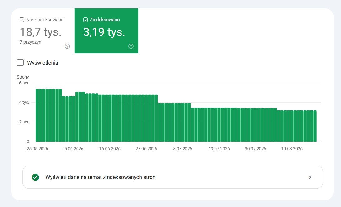341x207 pixels.
Task: Open Wyświetl dane na temat zindeksowanych stron
Action: pyautogui.click(x=172, y=177)
